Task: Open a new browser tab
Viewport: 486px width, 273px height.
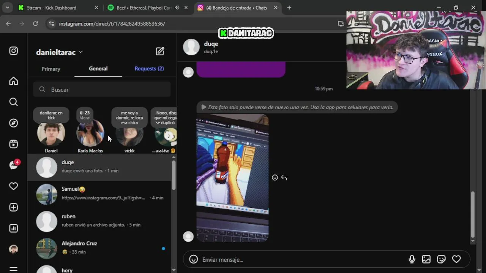Action: tap(289, 8)
